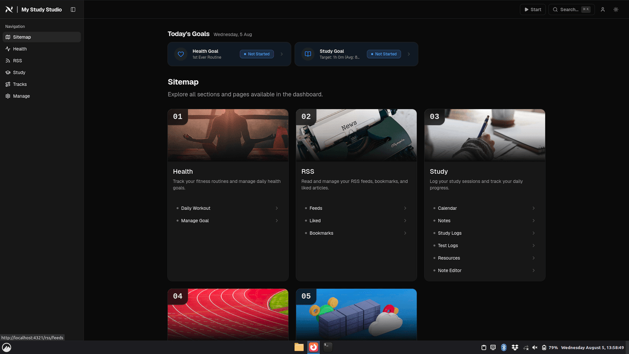
Task: Click the network tray icon
Action: click(x=526, y=348)
